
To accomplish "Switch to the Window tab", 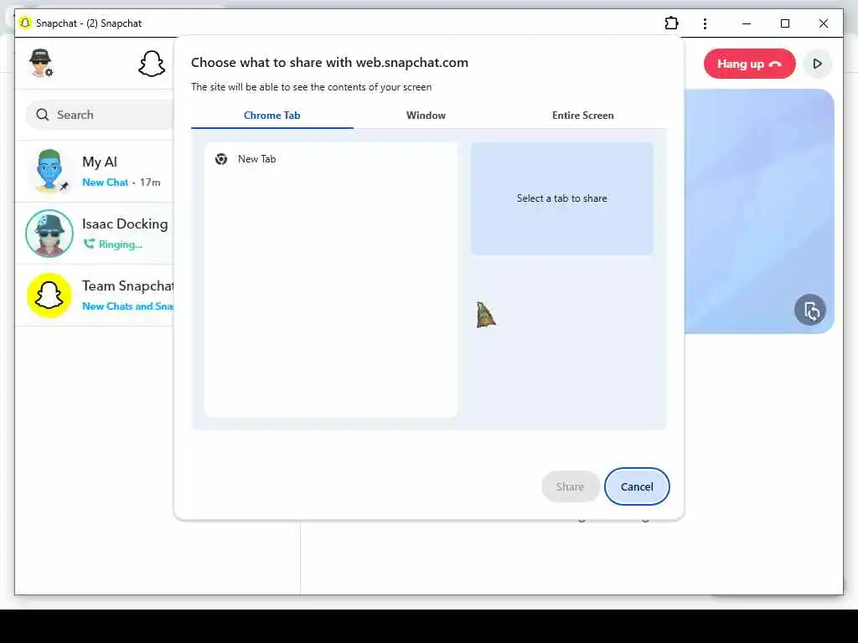I will (x=426, y=116).
